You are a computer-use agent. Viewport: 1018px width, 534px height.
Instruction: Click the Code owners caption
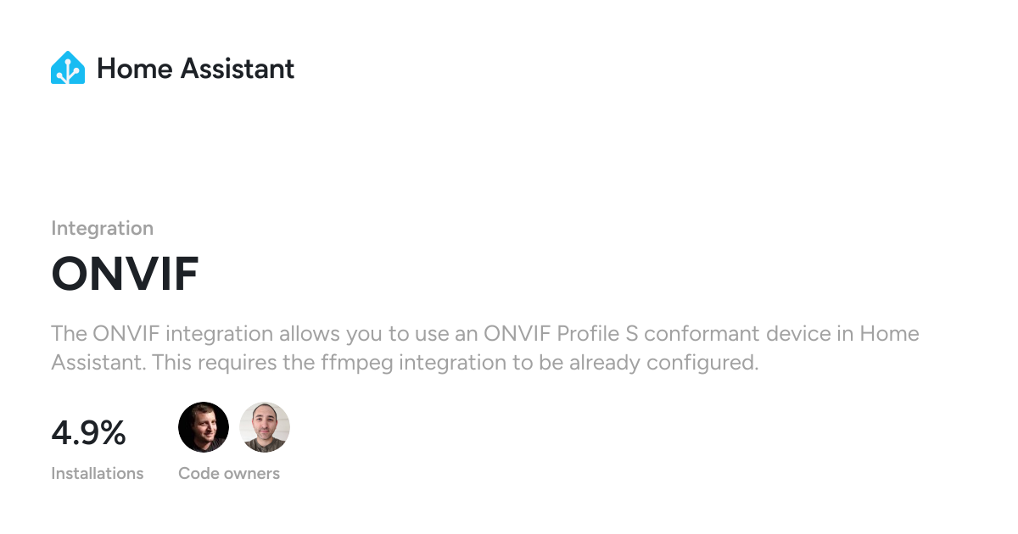click(x=228, y=473)
